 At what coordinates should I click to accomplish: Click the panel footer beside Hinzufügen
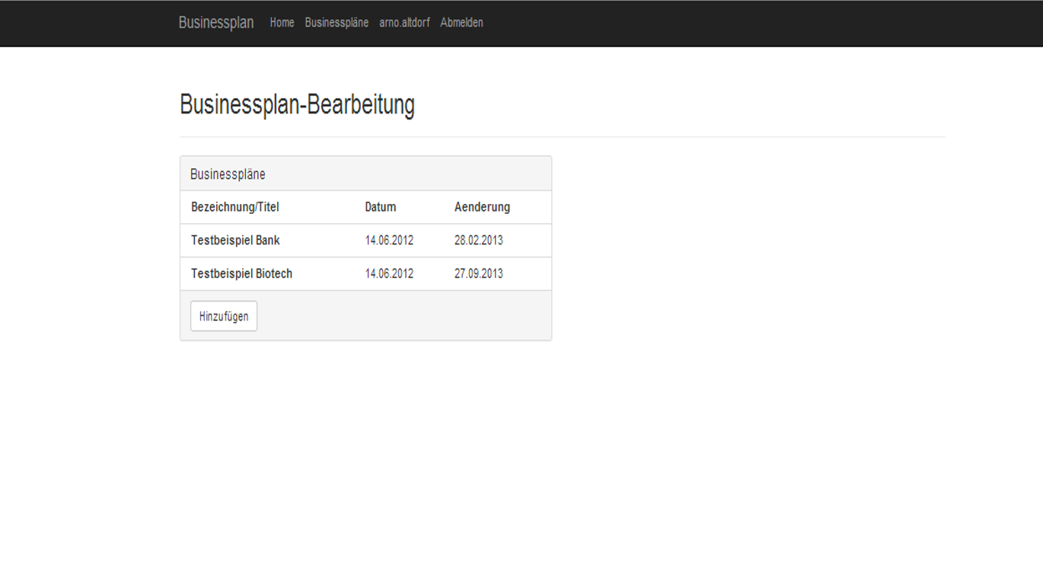point(403,316)
